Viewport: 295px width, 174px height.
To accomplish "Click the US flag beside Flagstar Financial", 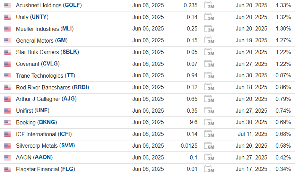I will pos(7,169).
